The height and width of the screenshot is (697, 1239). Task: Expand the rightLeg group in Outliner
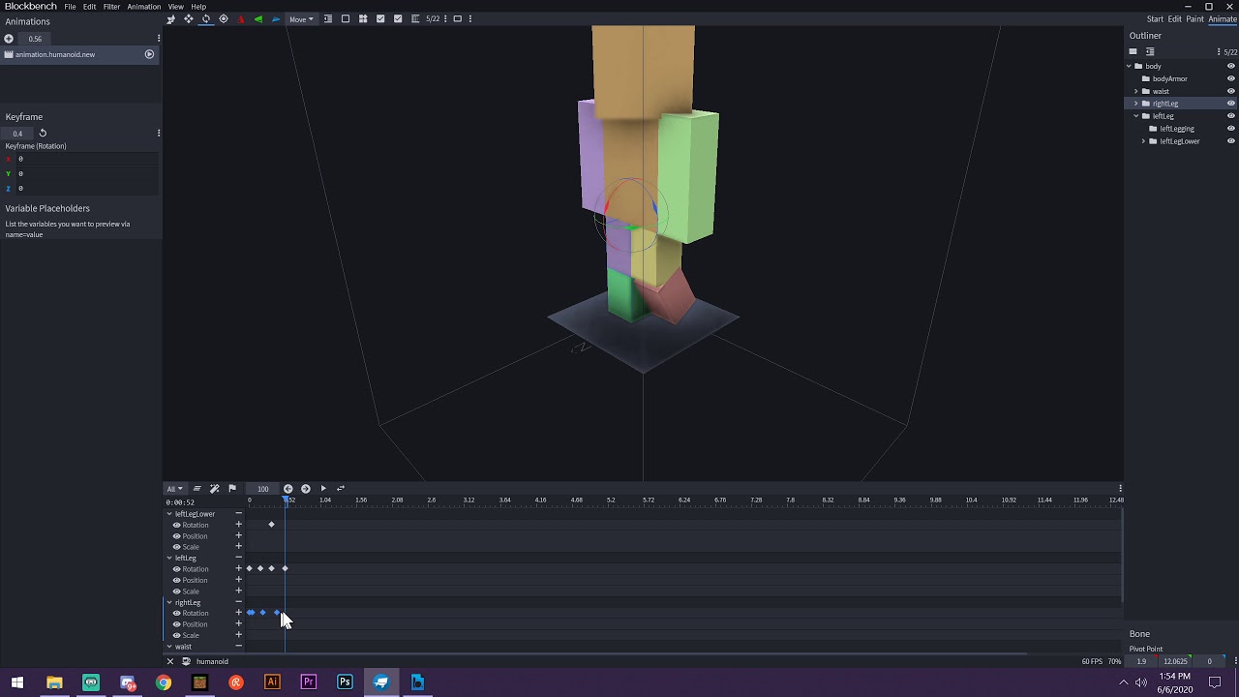[x=1136, y=104]
